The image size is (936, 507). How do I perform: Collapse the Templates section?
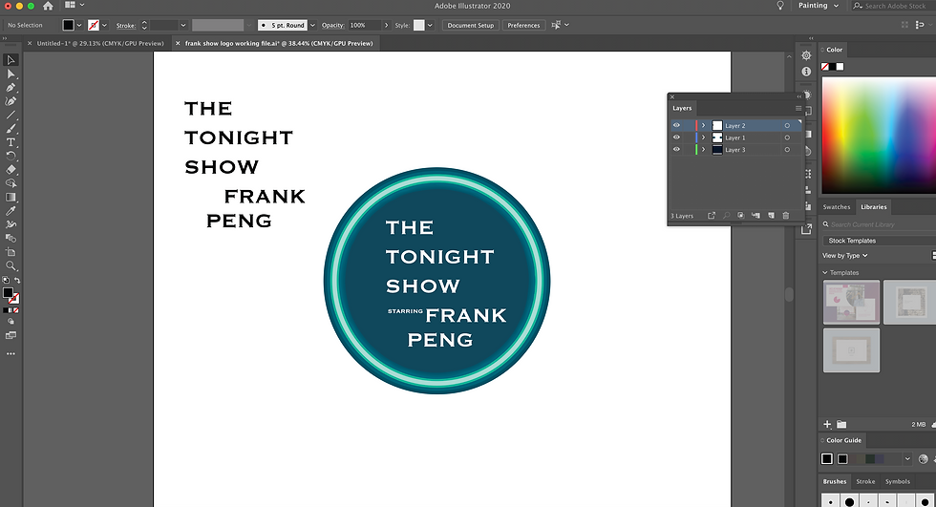(825, 272)
